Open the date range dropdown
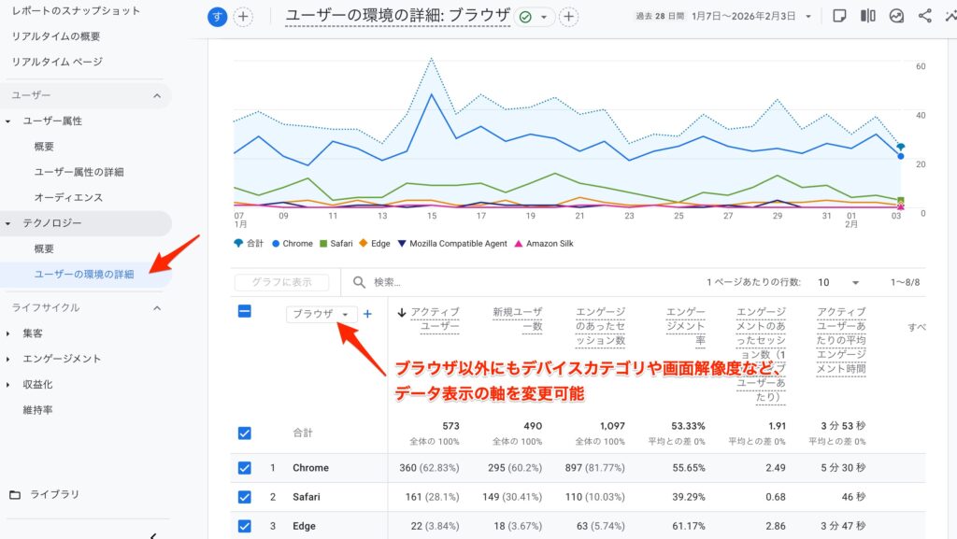The height and width of the screenshot is (539, 957). (808, 16)
